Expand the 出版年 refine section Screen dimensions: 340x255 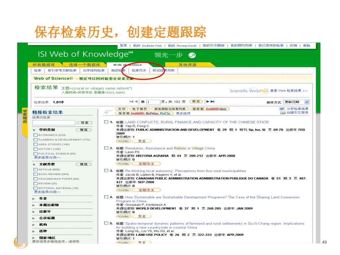point(34,212)
